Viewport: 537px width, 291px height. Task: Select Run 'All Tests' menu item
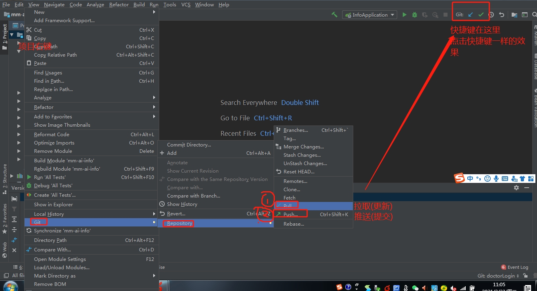pyautogui.click(x=91, y=177)
